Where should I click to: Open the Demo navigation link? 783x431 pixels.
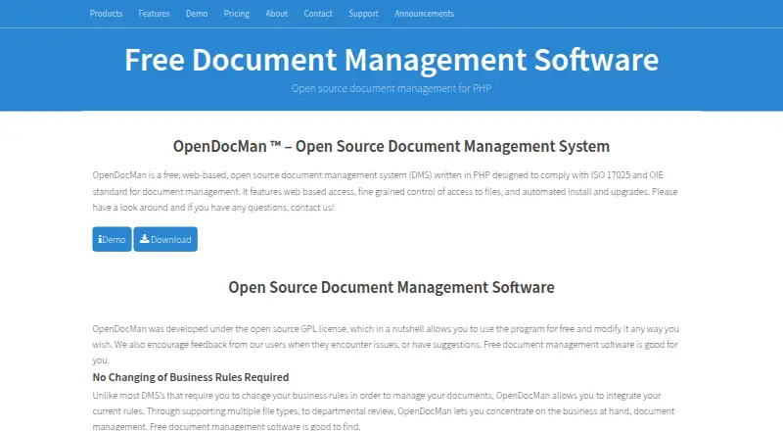click(x=197, y=14)
